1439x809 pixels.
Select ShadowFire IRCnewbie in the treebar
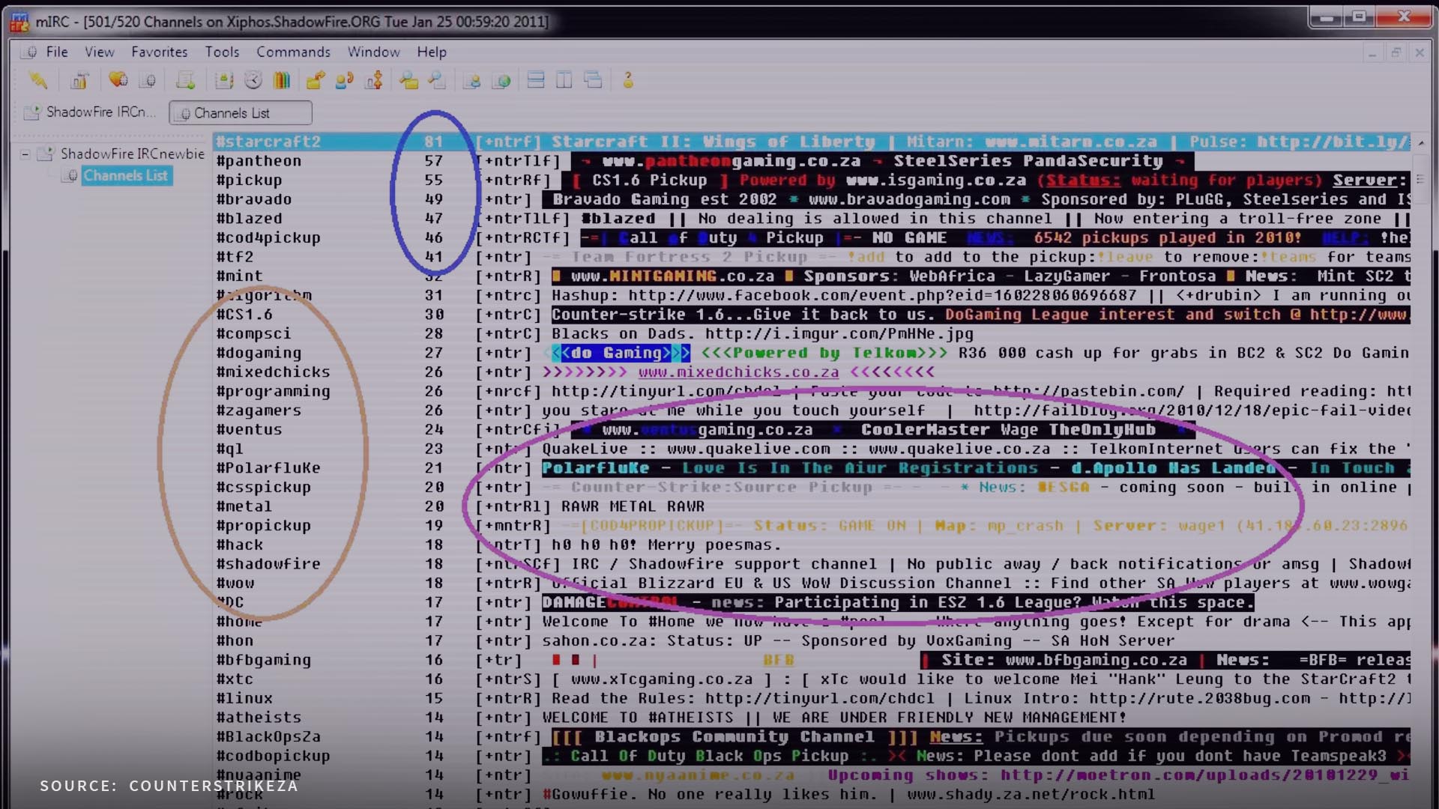click(132, 154)
